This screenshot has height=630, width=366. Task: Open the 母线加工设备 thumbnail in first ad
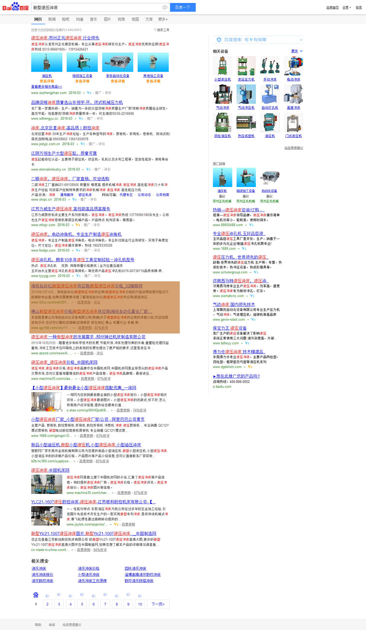[82, 62]
